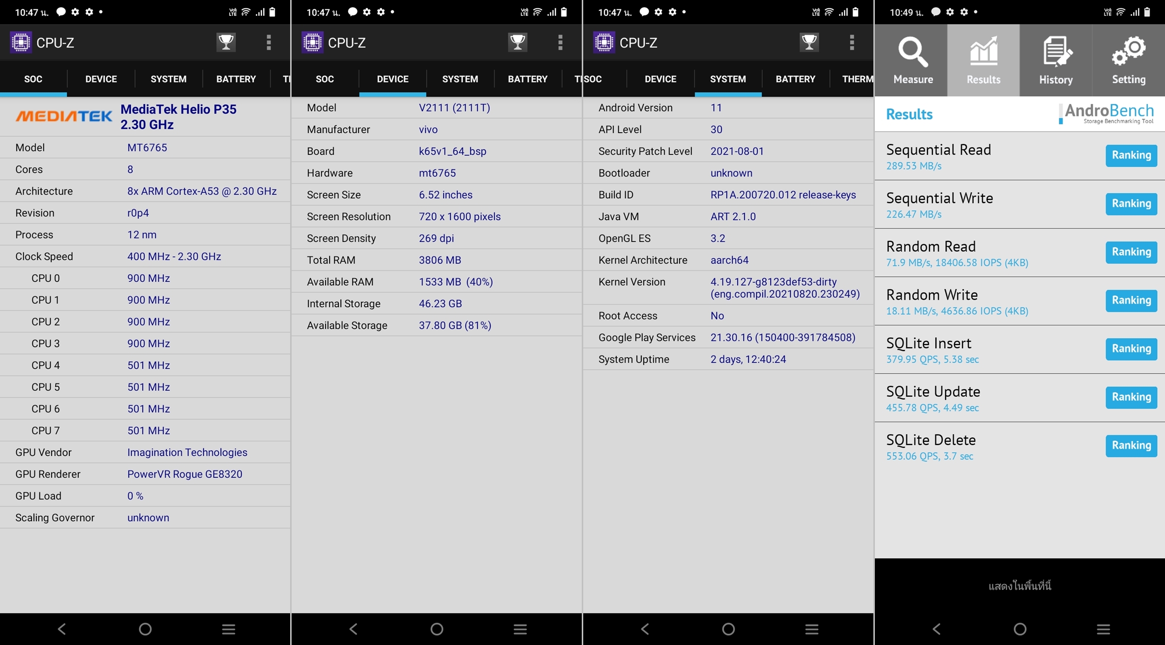Tap recents navigation button in second screen
Viewport: 1165px width, 645px height.
tap(520, 629)
